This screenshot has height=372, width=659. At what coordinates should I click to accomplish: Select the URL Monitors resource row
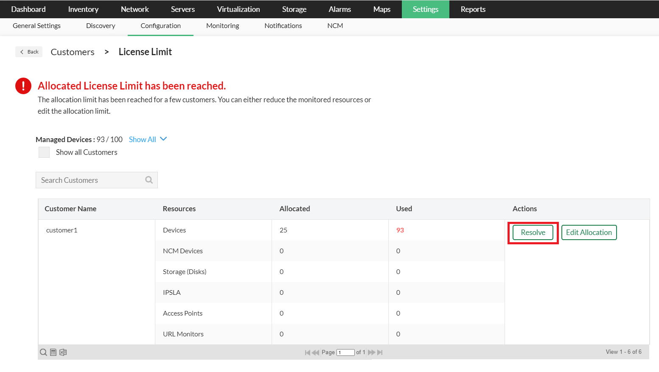coord(330,334)
